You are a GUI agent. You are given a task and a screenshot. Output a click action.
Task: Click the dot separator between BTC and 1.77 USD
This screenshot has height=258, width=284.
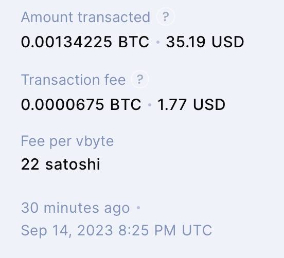[150, 105]
